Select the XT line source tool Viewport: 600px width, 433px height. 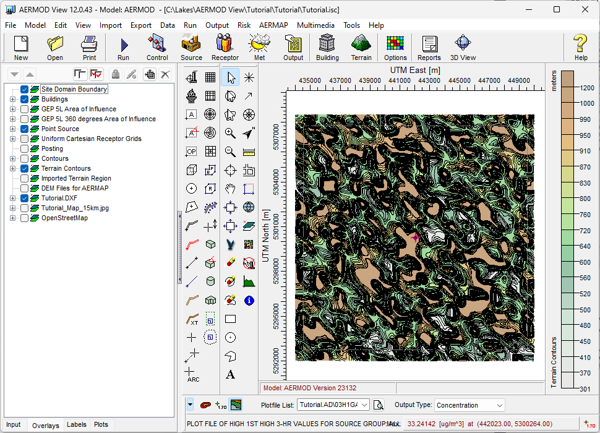click(192, 319)
